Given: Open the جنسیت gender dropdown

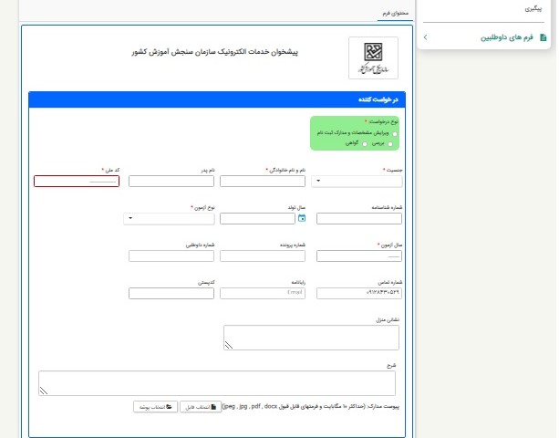Looking at the screenshot, I should (358, 181).
